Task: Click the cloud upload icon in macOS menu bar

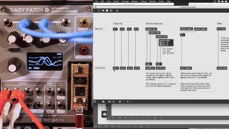Action: (226, 1)
